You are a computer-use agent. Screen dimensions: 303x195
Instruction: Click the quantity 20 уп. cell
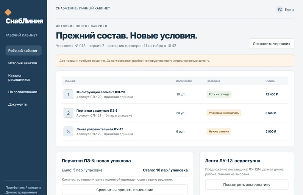(181, 113)
